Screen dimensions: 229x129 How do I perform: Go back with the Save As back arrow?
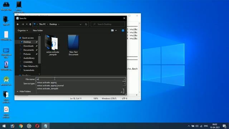(18, 24)
